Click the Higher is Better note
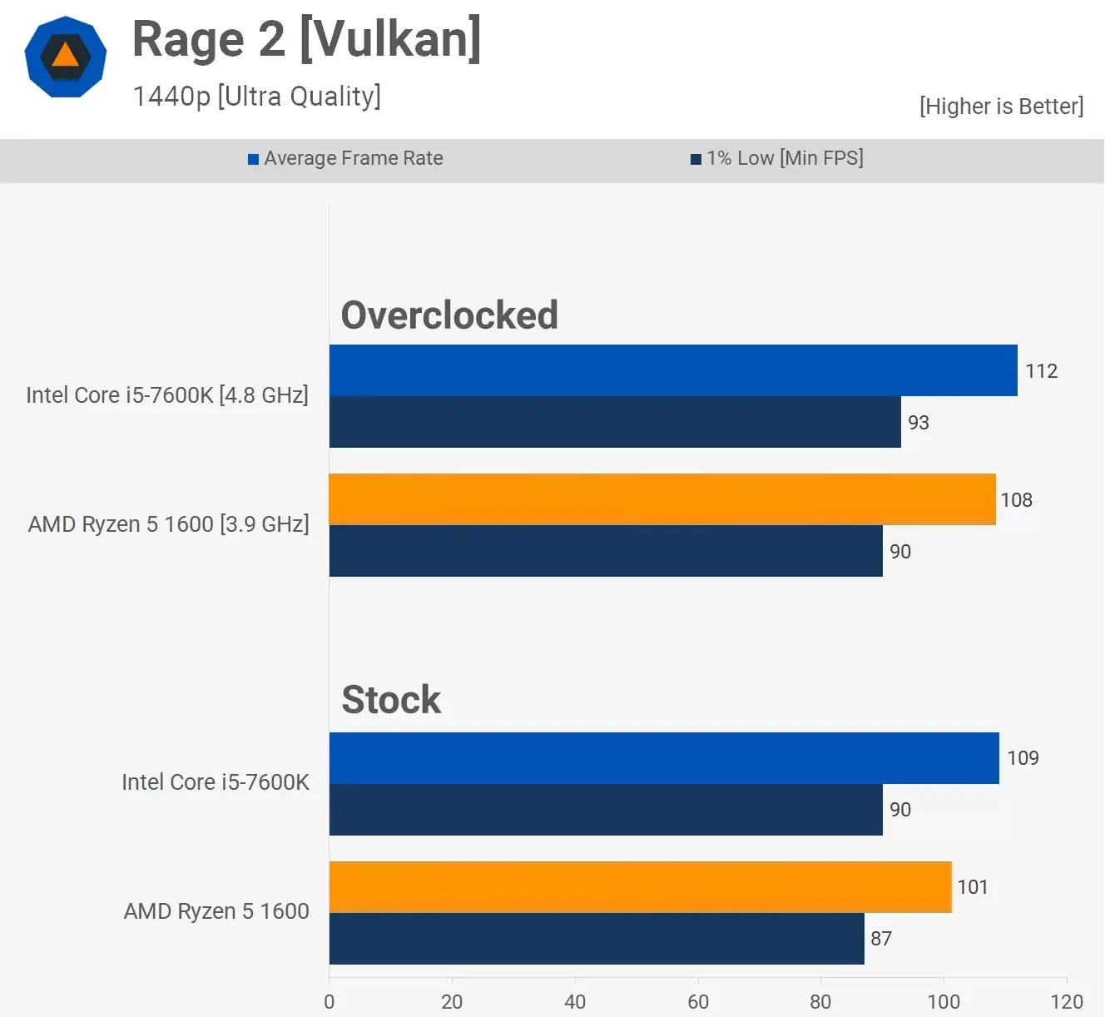 (1001, 107)
